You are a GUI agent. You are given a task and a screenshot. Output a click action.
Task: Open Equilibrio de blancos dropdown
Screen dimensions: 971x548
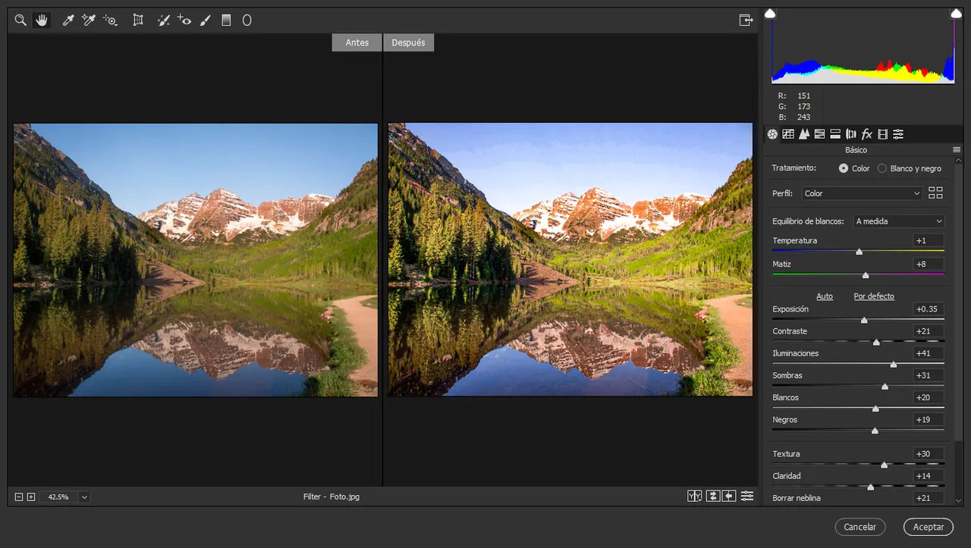point(899,221)
